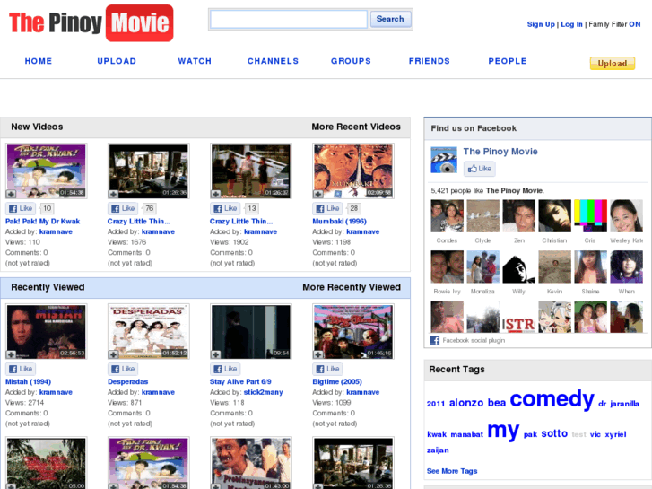Image resolution: width=652 pixels, height=489 pixels.
Task: Go to HOME in navigation bar
Action: tap(39, 61)
